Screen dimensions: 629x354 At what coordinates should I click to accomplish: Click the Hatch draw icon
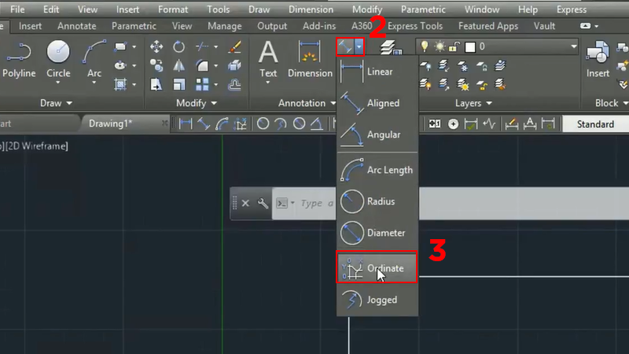click(x=120, y=84)
